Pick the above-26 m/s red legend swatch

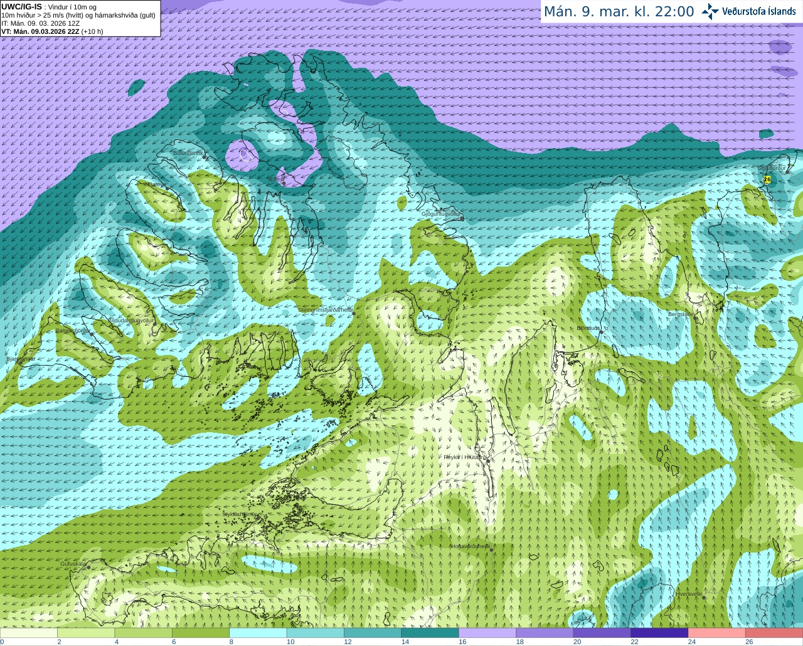(774, 633)
